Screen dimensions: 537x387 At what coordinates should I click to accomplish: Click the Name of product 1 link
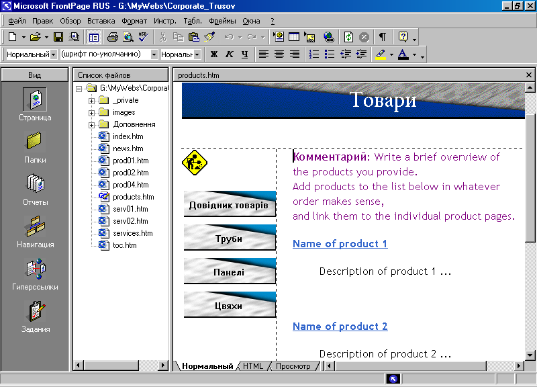tap(340, 244)
